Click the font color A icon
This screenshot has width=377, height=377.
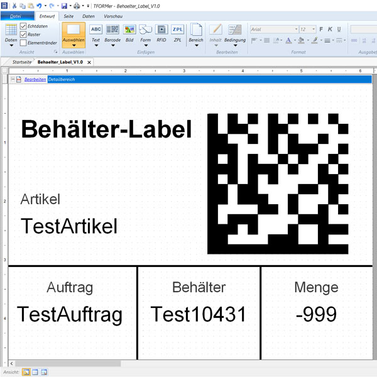(x=288, y=40)
